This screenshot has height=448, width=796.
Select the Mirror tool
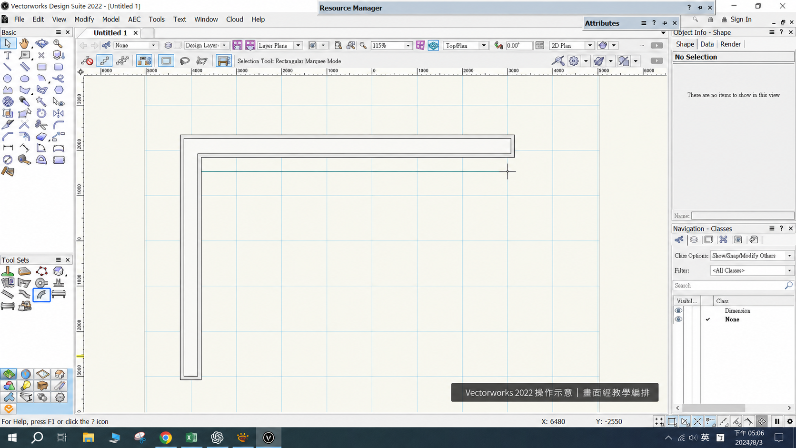(x=58, y=113)
